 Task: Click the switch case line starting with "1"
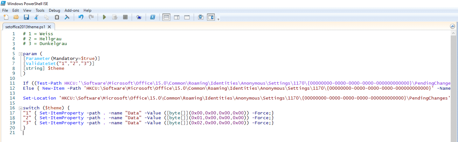tap(148, 113)
